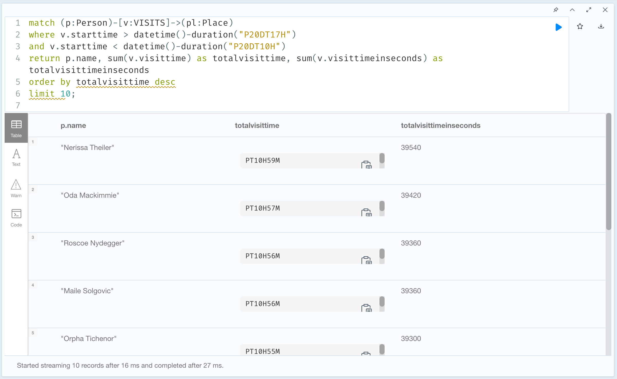The height and width of the screenshot is (379, 617).
Task: Place cursor on the limit 10 line
Action: pos(51,94)
